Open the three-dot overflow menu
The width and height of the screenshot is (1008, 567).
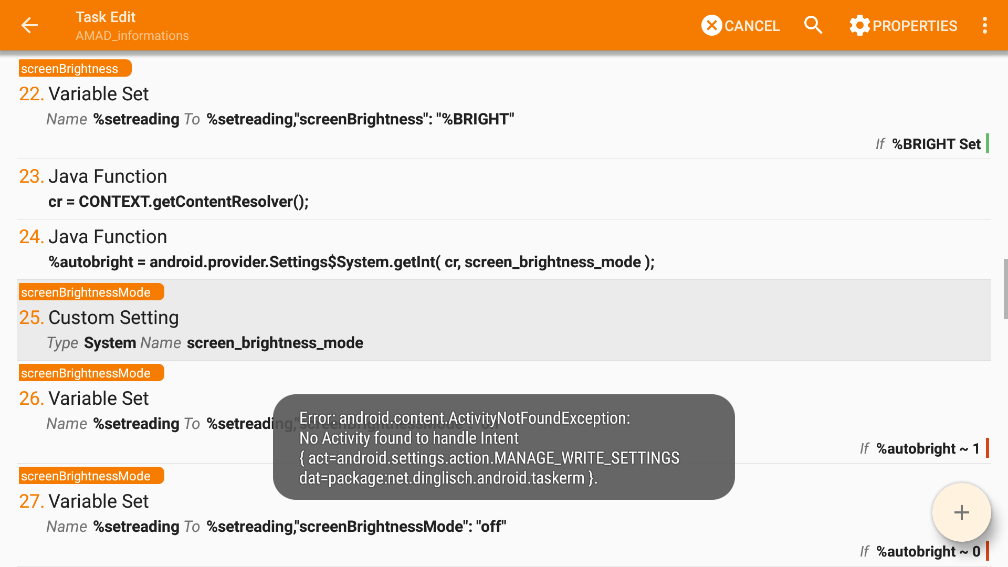coord(985,25)
